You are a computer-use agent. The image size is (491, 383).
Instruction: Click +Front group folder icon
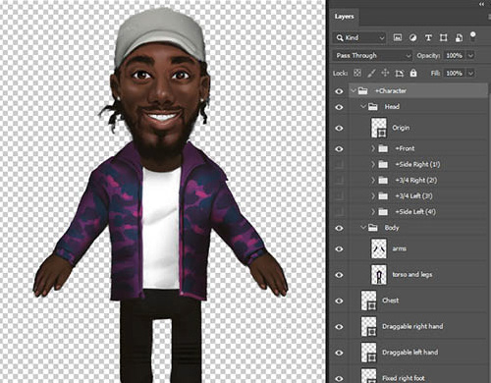click(x=383, y=148)
